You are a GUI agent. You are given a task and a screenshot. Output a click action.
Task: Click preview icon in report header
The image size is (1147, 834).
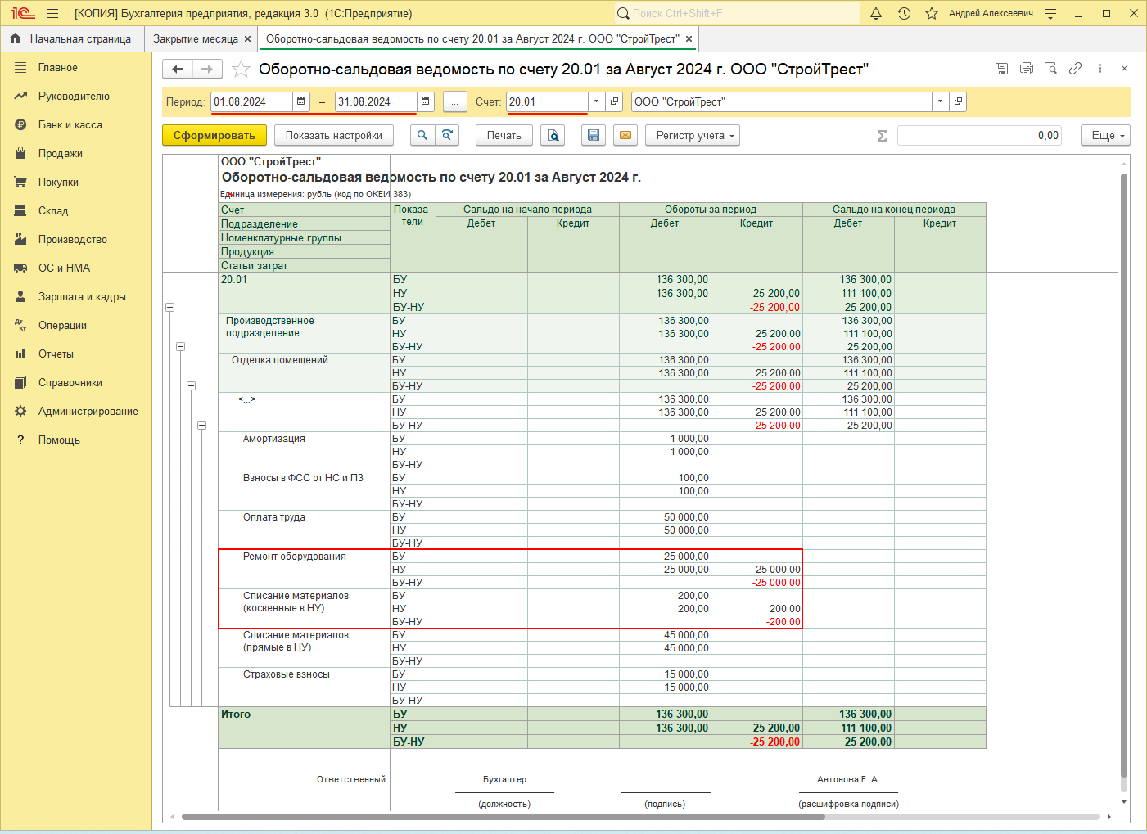coord(1051,69)
